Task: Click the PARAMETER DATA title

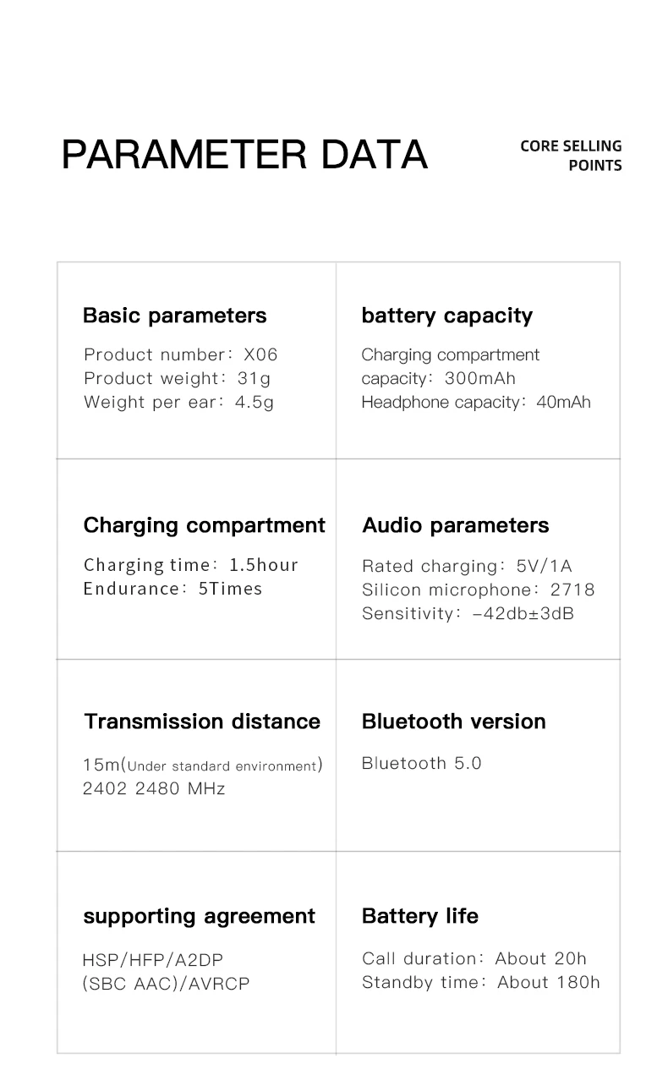Action: click(244, 154)
